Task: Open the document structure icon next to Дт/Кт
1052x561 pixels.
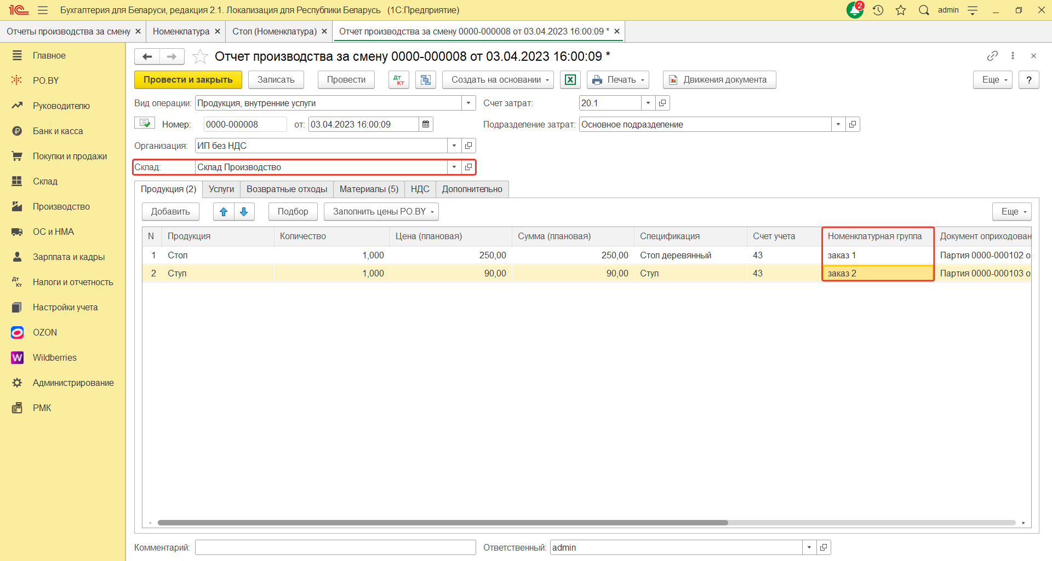Action: tap(425, 80)
